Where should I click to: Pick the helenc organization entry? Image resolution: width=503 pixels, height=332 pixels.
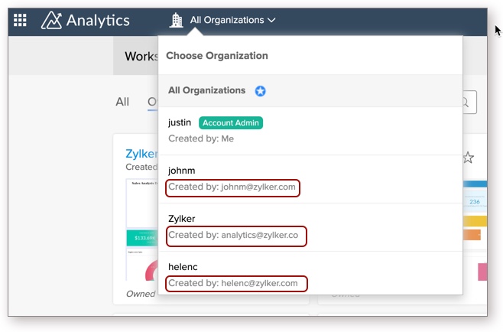click(183, 267)
